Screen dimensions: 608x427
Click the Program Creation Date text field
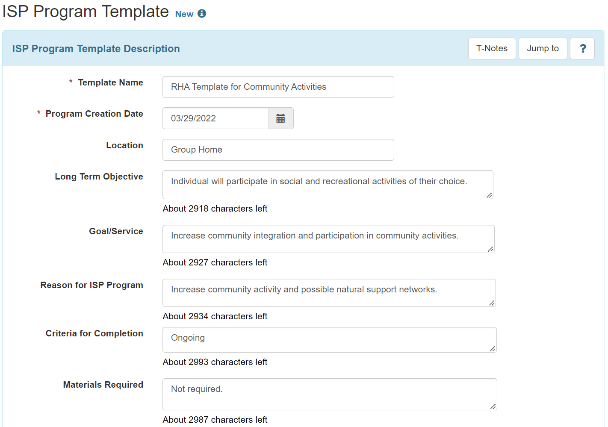[x=216, y=118]
